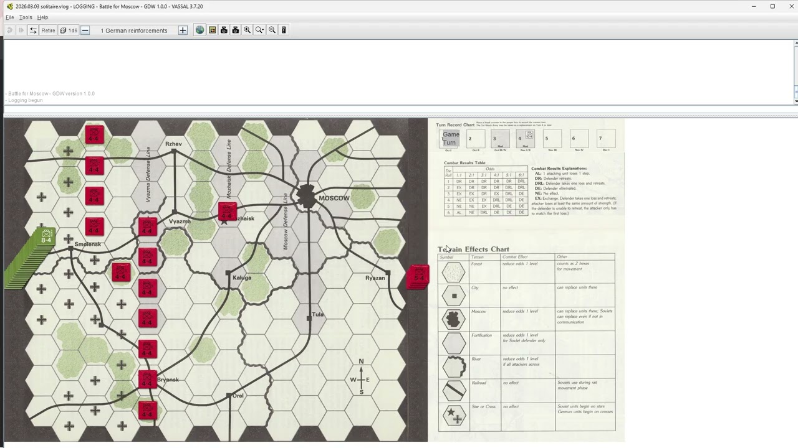Click the last toolbar icon after zoom-out
Image resolution: width=798 pixels, height=448 pixels.
point(284,30)
